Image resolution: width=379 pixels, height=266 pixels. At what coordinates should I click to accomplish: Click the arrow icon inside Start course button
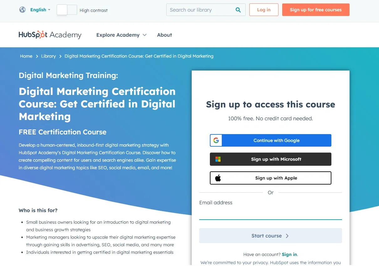[x=287, y=236]
